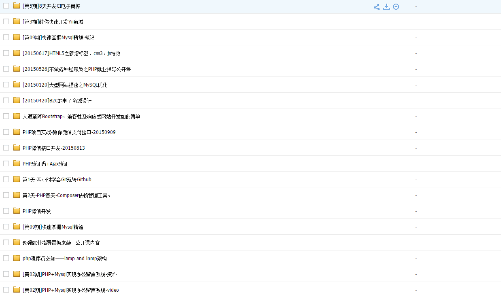Tick the checkbox for 第2天-PHP春天-Composer依赖管理工具
Image resolution: width=501 pixels, height=297 pixels.
click(6, 195)
